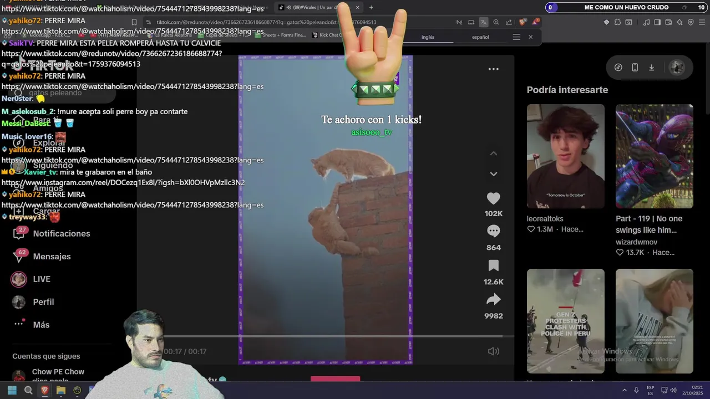
Task: Click the browser translate page icon
Action: 484,22
